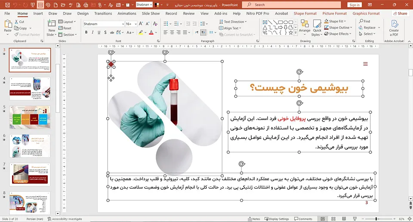Viewport: 413px width, 222px height.
Task: Open Shape Effects dropdown
Action: 338,34
